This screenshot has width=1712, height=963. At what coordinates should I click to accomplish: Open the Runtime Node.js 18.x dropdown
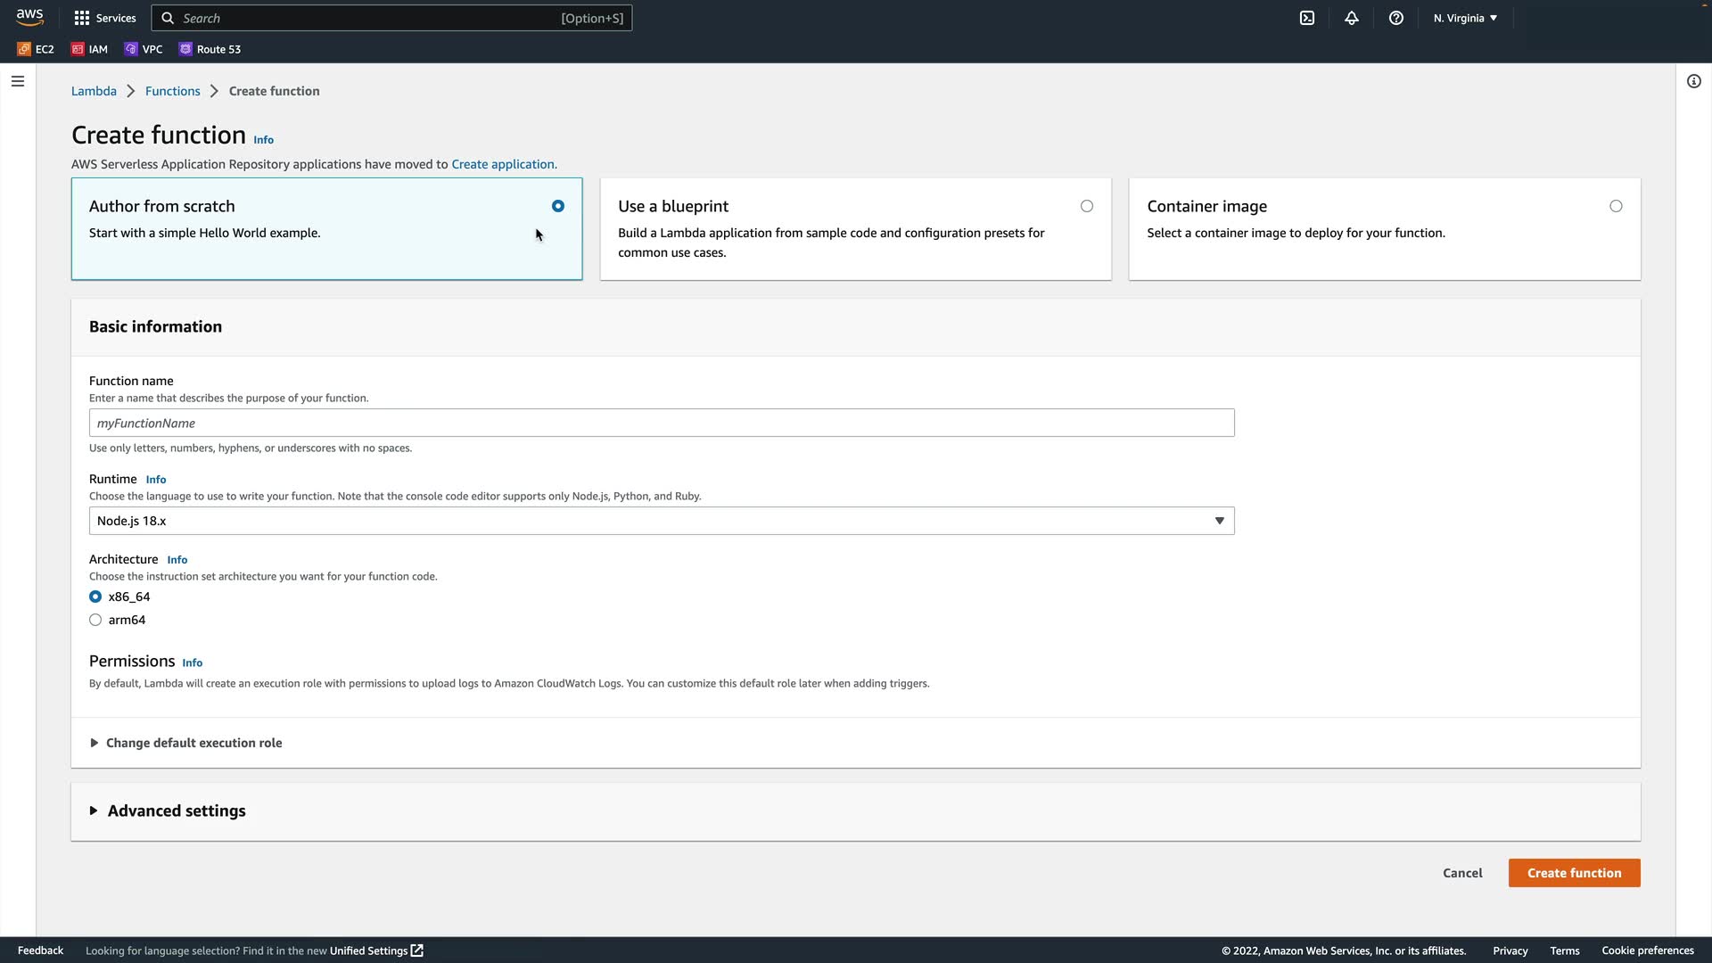(661, 521)
